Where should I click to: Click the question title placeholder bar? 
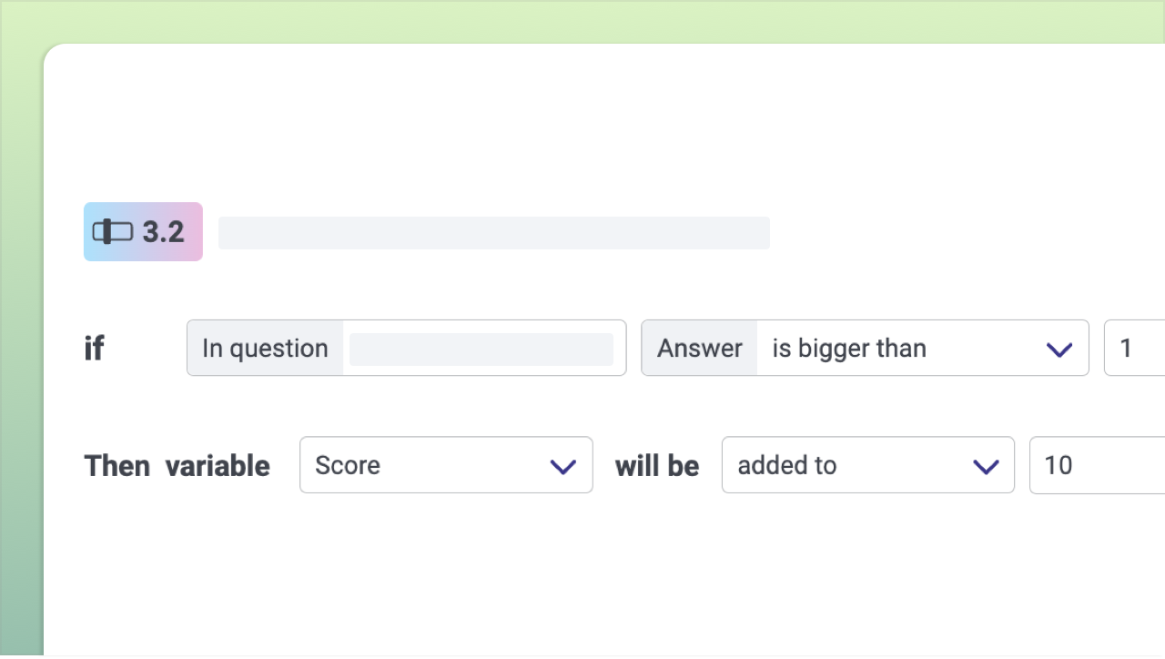click(493, 233)
